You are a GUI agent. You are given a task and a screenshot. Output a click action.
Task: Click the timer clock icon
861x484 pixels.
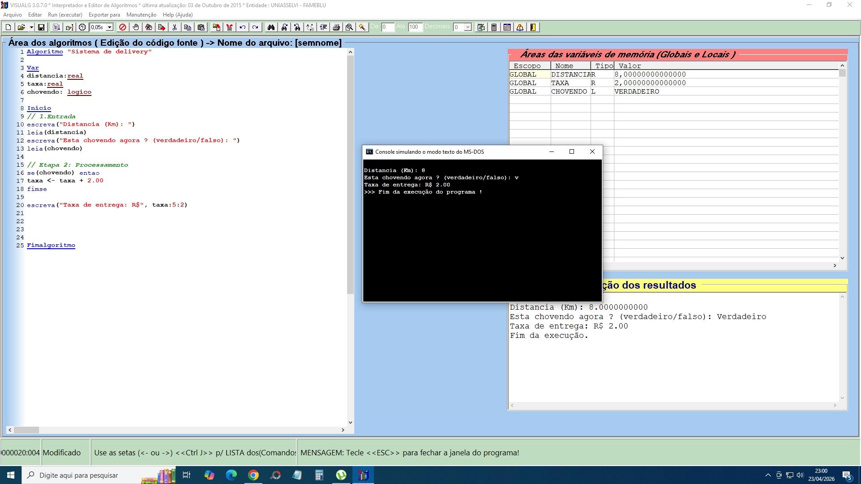(83, 27)
